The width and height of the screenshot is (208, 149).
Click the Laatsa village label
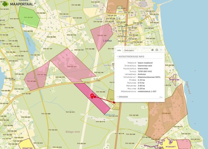coord(107,41)
